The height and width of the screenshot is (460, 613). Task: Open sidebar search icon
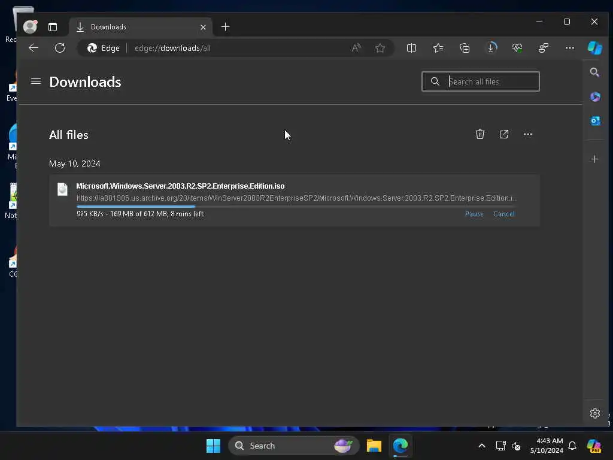(594, 72)
